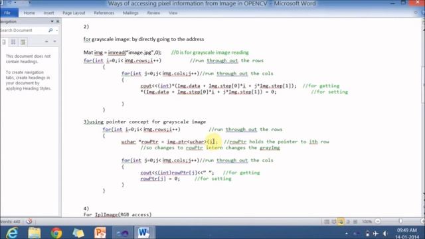Image resolution: width=425 pixels, height=239 pixels.
Task: Switch to Print Layout view
Action: tap(327, 222)
